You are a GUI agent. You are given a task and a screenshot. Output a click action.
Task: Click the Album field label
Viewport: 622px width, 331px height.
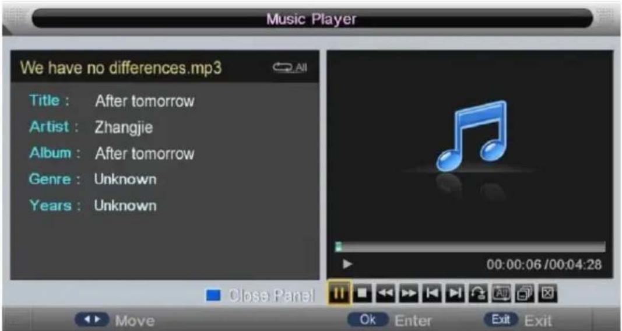(x=55, y=153)
